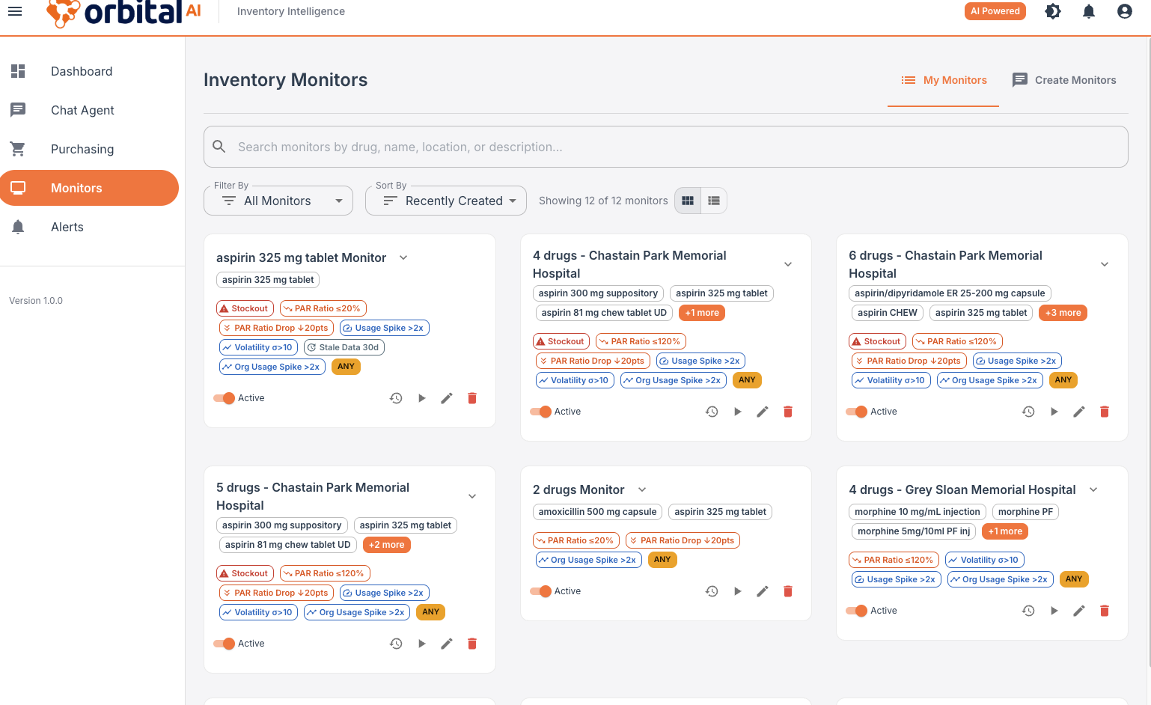Viewport: 1151px width, 705px height.
Task: Switch to list view layout
Action: (x=714, y=201)
